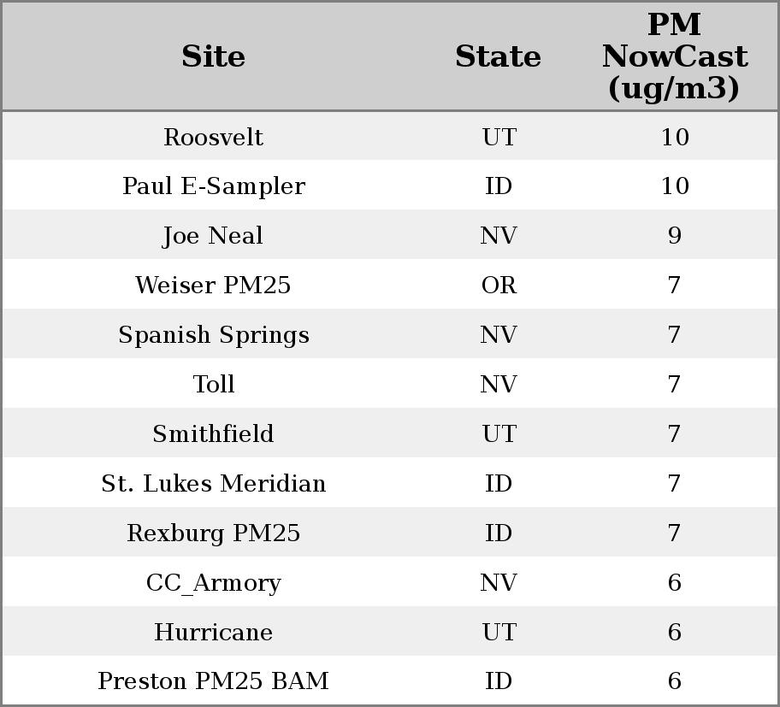Image resolution: width=780 pixels, height=707 pixels.
Task: Click Paul E-Sampler's NowCast value 10
Action: [x=674, y=186]
